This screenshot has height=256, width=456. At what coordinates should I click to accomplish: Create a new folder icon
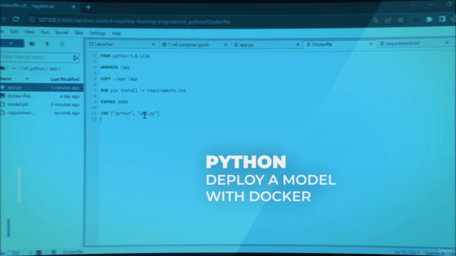32,44
